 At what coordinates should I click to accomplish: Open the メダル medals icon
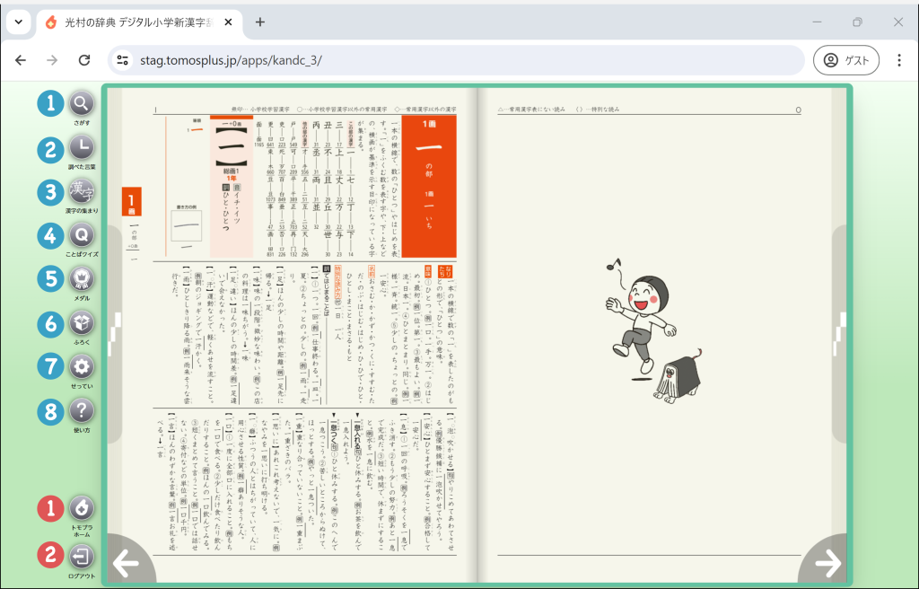[82, 279]
